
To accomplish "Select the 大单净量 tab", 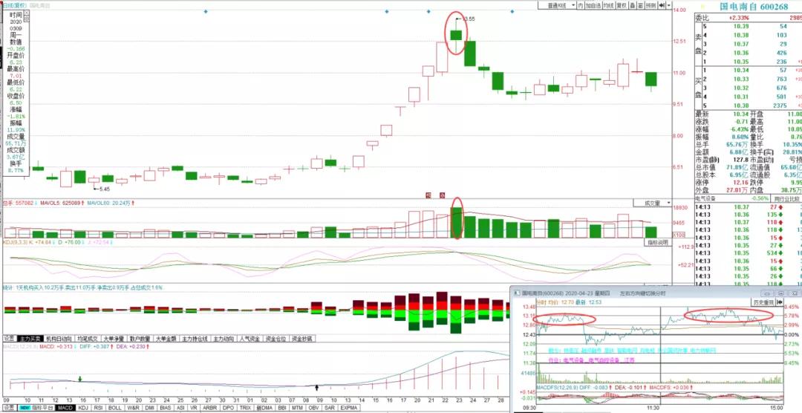I will point(114,338).
